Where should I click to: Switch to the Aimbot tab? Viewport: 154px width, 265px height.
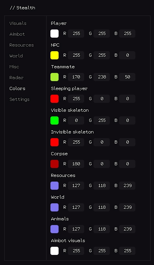17,34
